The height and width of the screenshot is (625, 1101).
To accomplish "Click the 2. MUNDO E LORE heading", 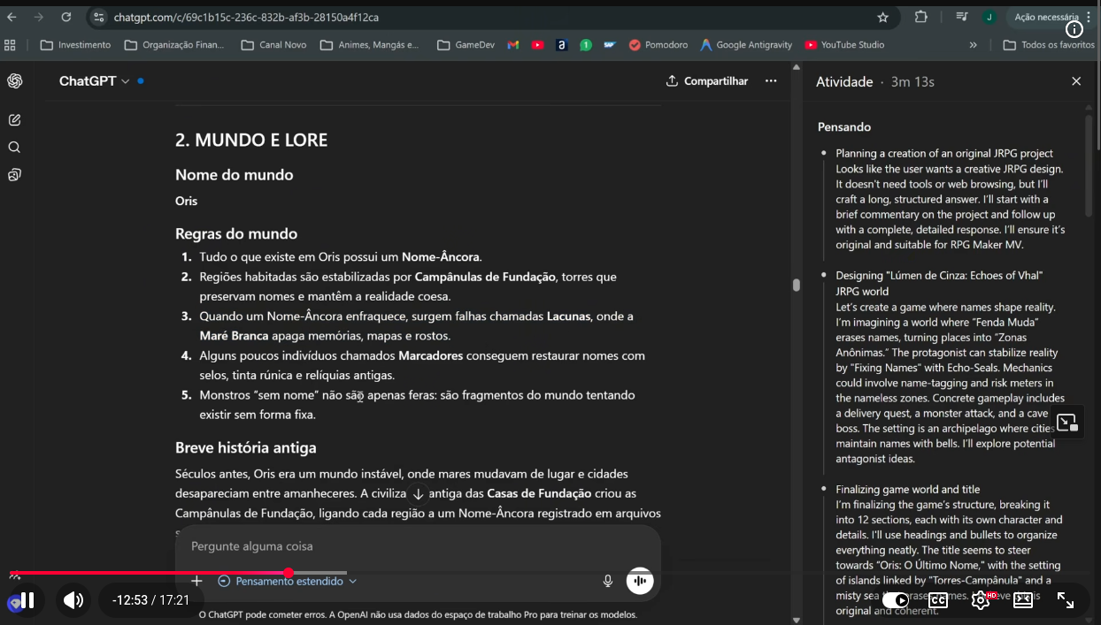I will click(251, 140).
